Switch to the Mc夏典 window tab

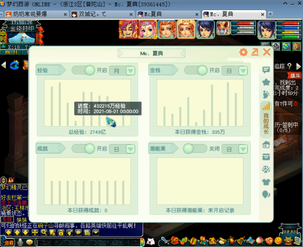(x=168, y=14)
